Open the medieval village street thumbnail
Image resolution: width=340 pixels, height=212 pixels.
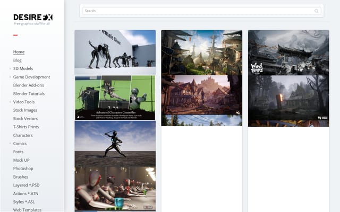click(x=202, y=95)
